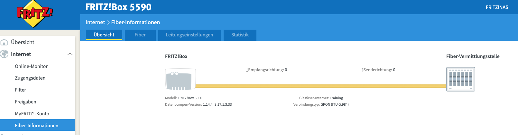518x135 pixels.
Task: Click the FRITZ! logo
Action: click(x=35, y=14)
